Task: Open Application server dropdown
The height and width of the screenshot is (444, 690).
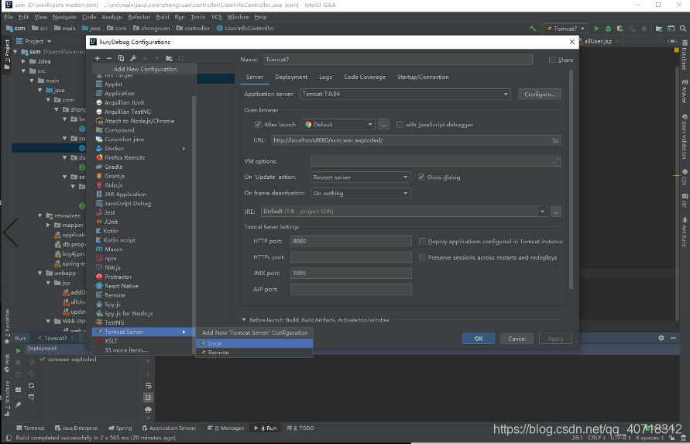Action: coord(405,94)
